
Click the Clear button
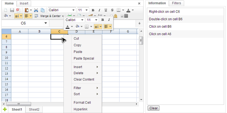coord(154,108)
